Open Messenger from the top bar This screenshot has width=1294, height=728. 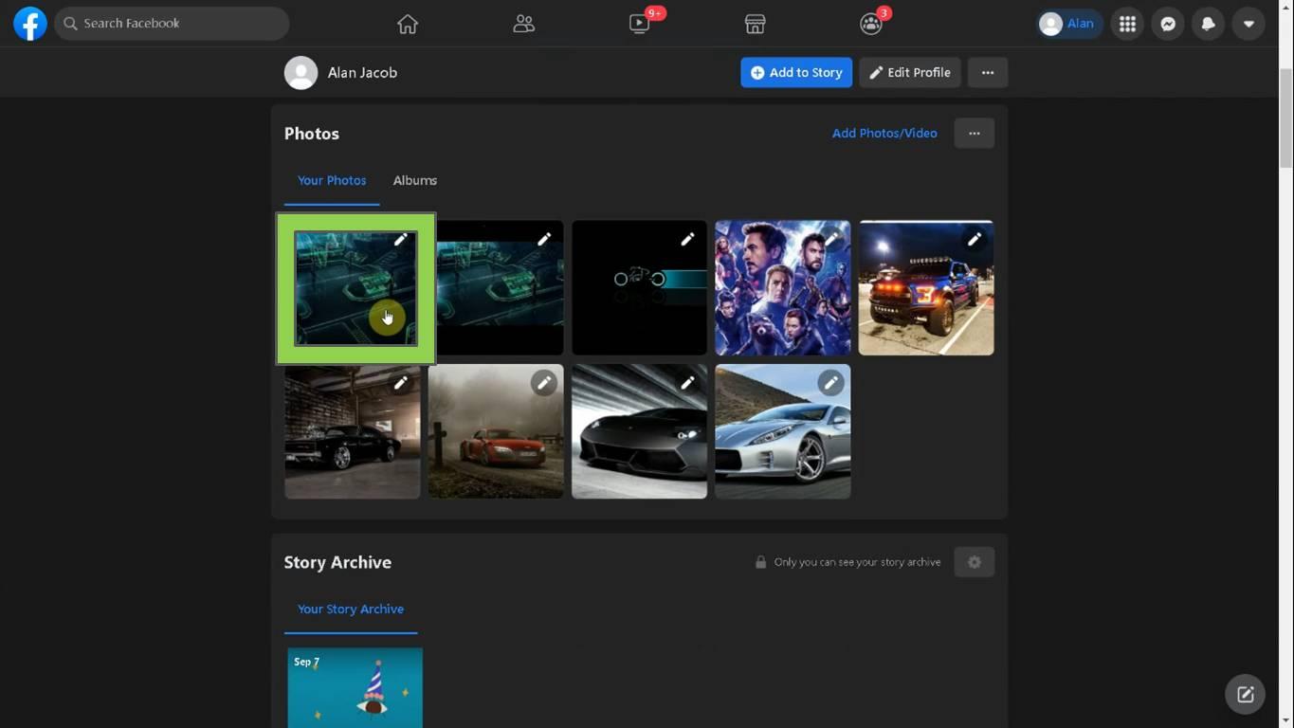(x=1168, y=24)
